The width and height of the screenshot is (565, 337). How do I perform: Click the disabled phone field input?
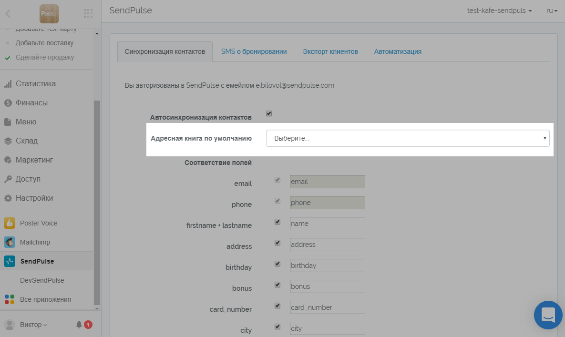(327, 203)
